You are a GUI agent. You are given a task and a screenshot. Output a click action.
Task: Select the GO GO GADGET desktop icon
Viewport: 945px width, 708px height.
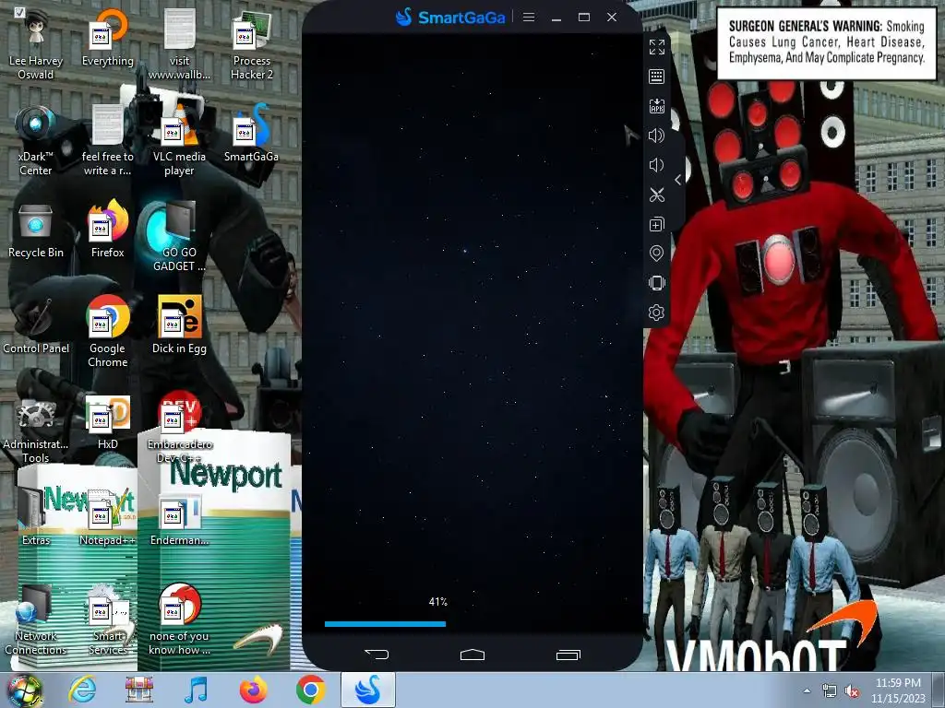point(180,237)
